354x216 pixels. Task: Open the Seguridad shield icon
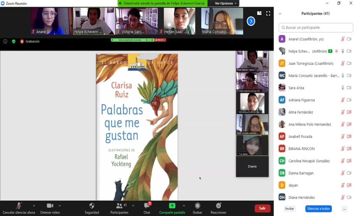pos(92,206)
